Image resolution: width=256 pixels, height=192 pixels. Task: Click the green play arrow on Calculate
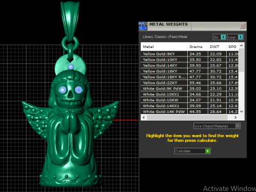(207, 151)
